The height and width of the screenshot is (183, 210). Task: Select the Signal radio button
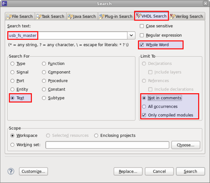(x=13, y=72)
